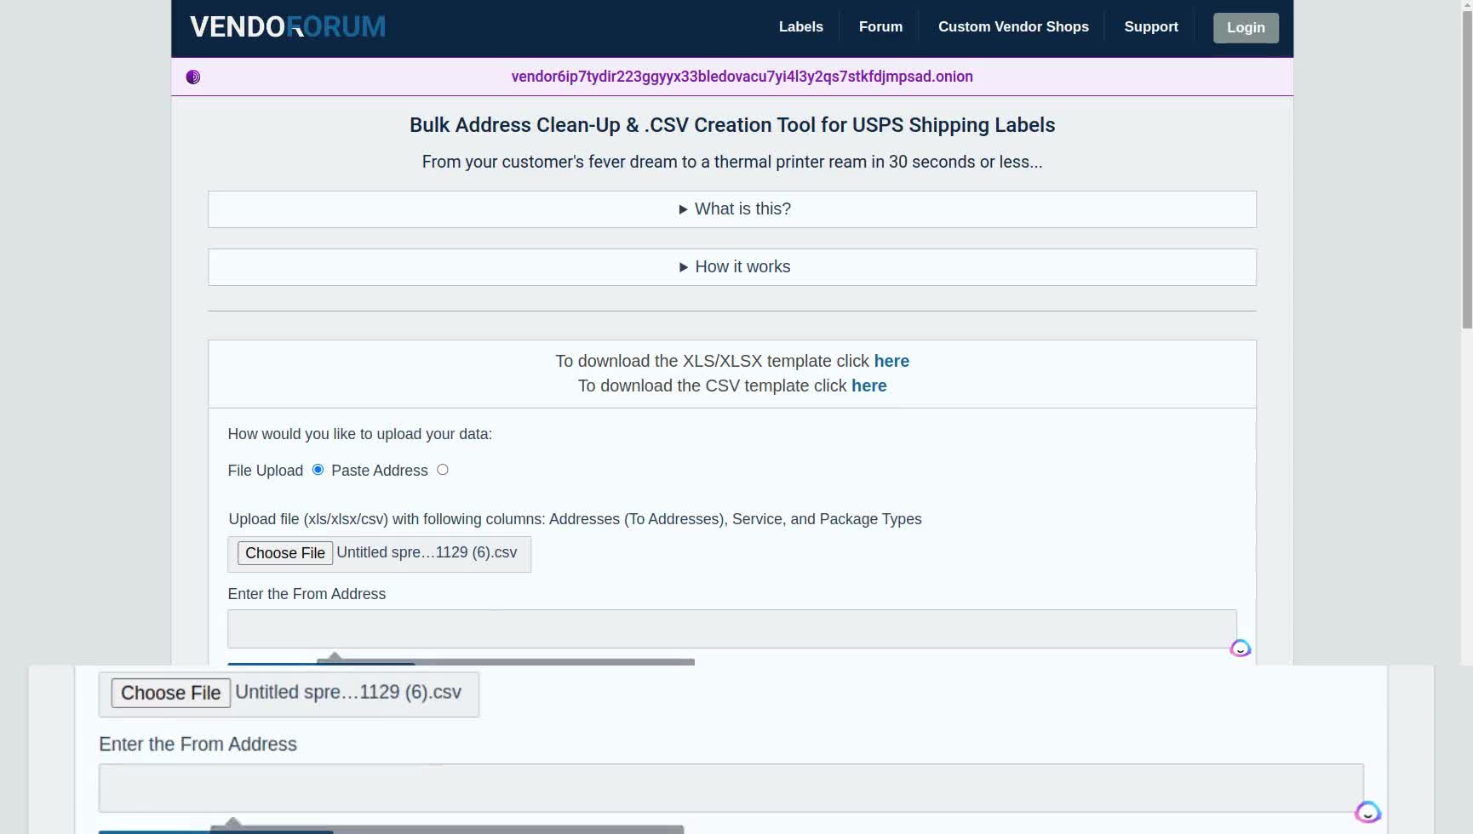Click the page's vertical scrollbar thumb

point(1466,162)
